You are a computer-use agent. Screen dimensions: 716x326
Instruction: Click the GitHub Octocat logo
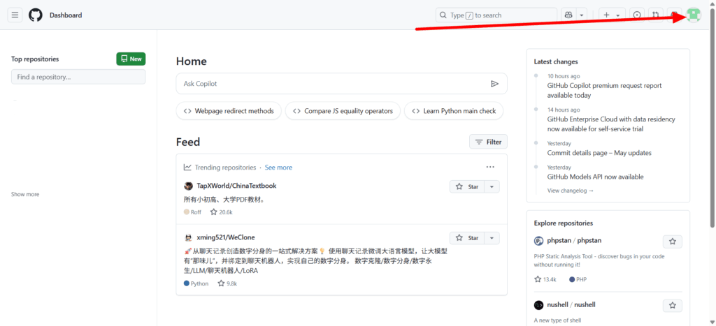tap(36, 15)
